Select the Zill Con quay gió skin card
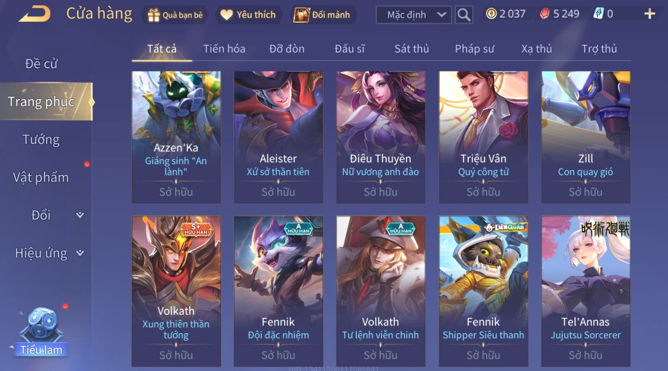 tap(585, 137)
